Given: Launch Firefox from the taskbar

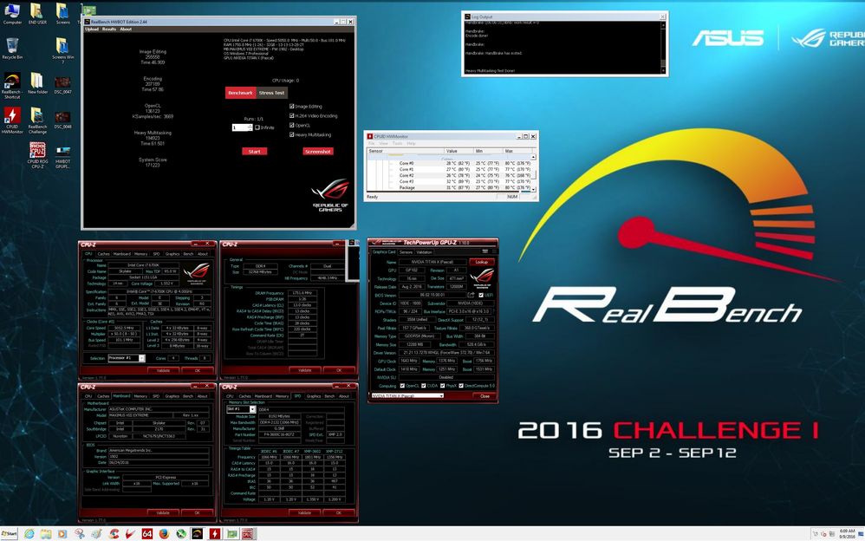Looking at the screenshot, I should point(164,534).
